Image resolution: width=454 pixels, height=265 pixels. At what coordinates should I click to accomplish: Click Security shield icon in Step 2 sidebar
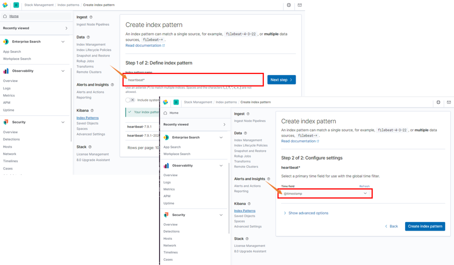166,215
